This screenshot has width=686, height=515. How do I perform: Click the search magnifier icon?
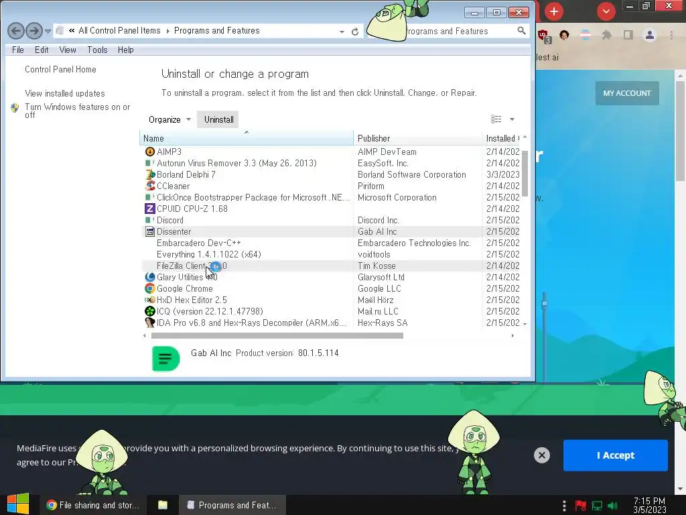521,31
